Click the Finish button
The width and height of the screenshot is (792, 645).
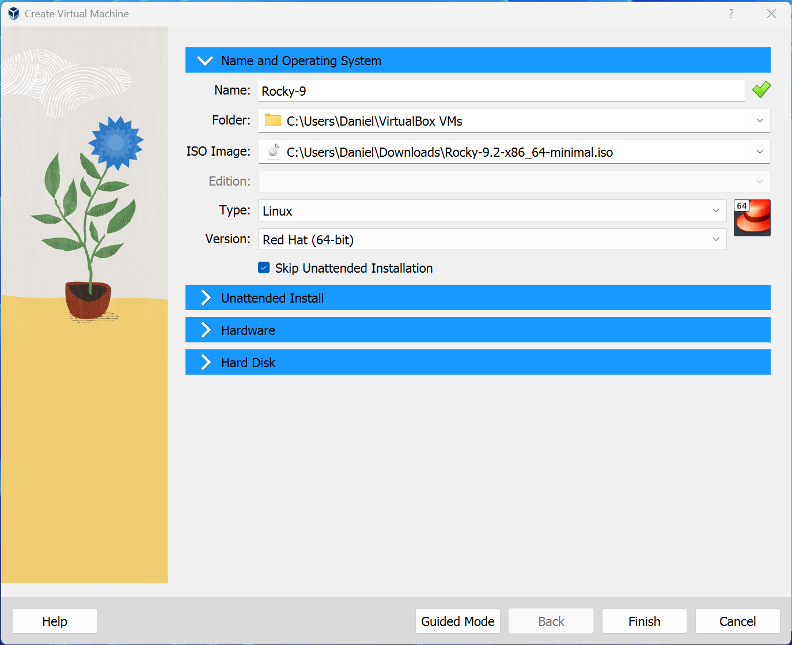(x=645, y=621)
